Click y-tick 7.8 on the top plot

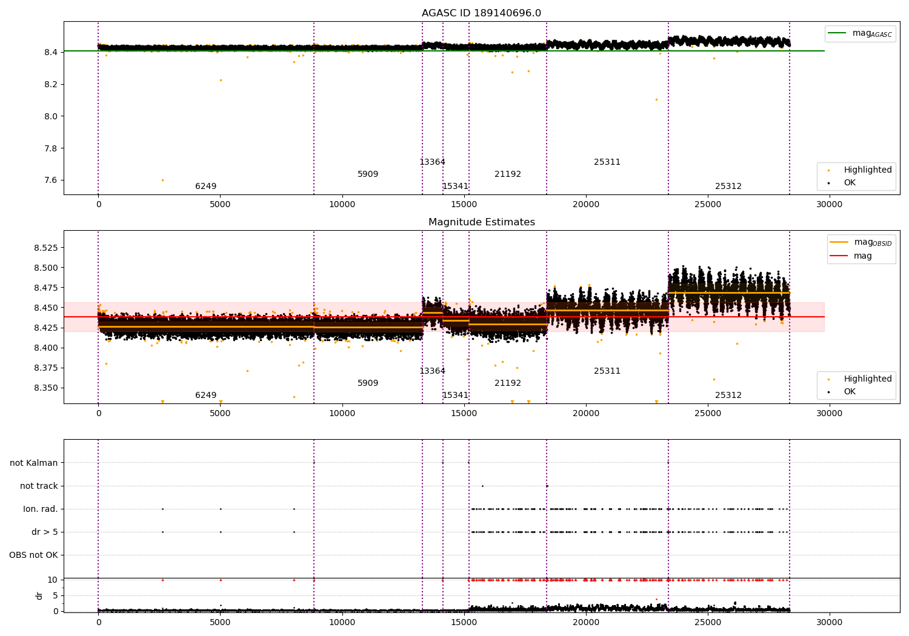tap(51, 148)
